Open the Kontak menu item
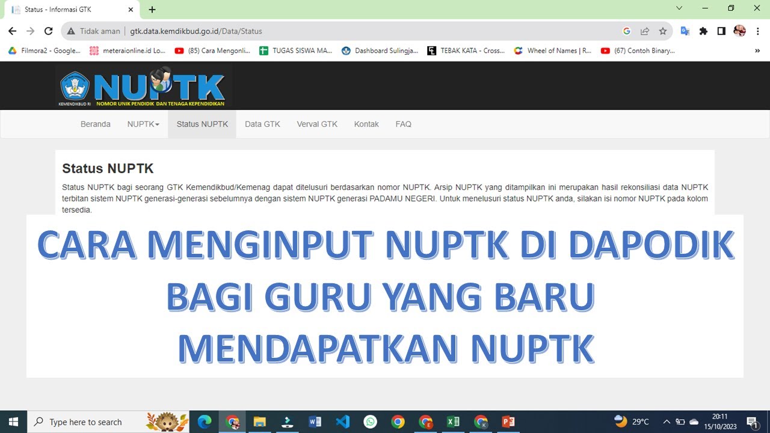This screenshot has height=433, width=770. click(x=366, y=124)
